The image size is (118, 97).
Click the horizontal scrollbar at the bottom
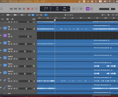101,95
